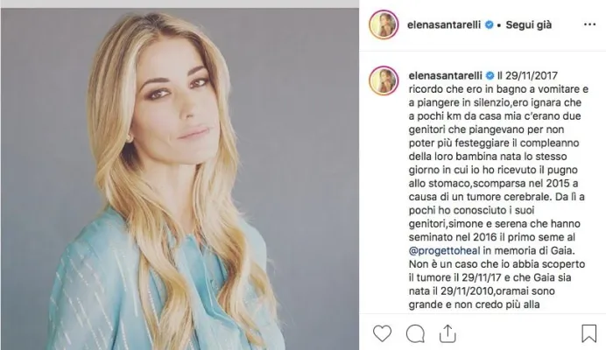Toggle the "Segui già" following button

pyautogui.click(x=528, y=24)
